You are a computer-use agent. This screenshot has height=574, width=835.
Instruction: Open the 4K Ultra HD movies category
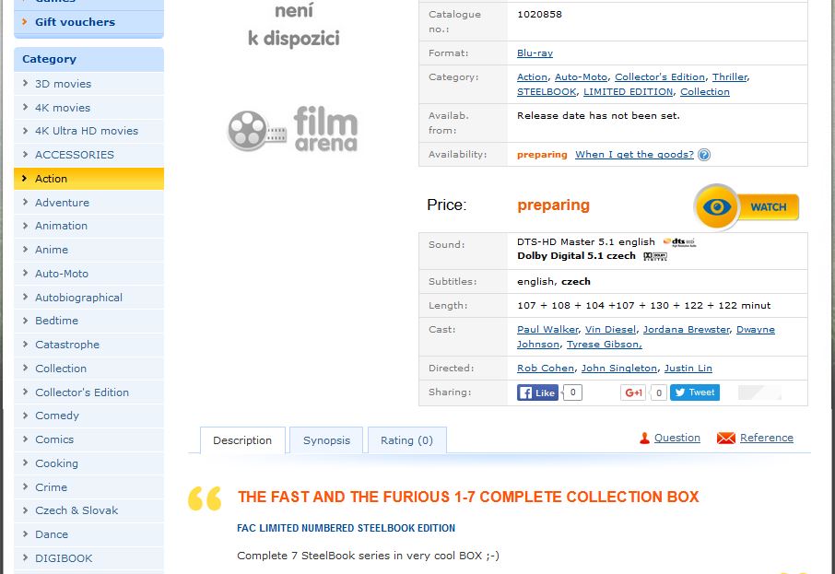[88, 131]
